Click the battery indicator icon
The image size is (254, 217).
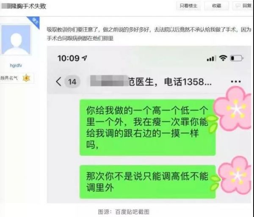tap(237, 58)
